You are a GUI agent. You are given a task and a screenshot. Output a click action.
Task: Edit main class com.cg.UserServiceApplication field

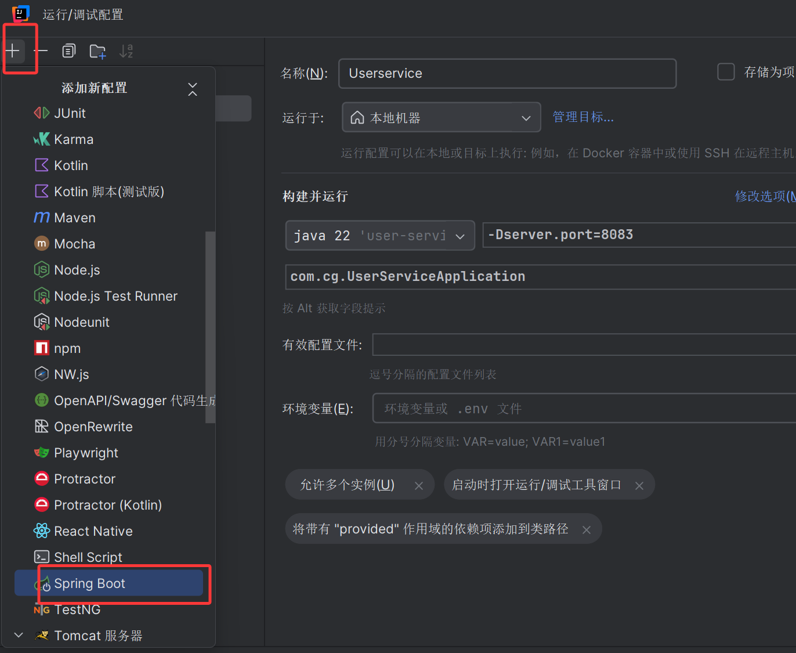(x=540, y=277)
